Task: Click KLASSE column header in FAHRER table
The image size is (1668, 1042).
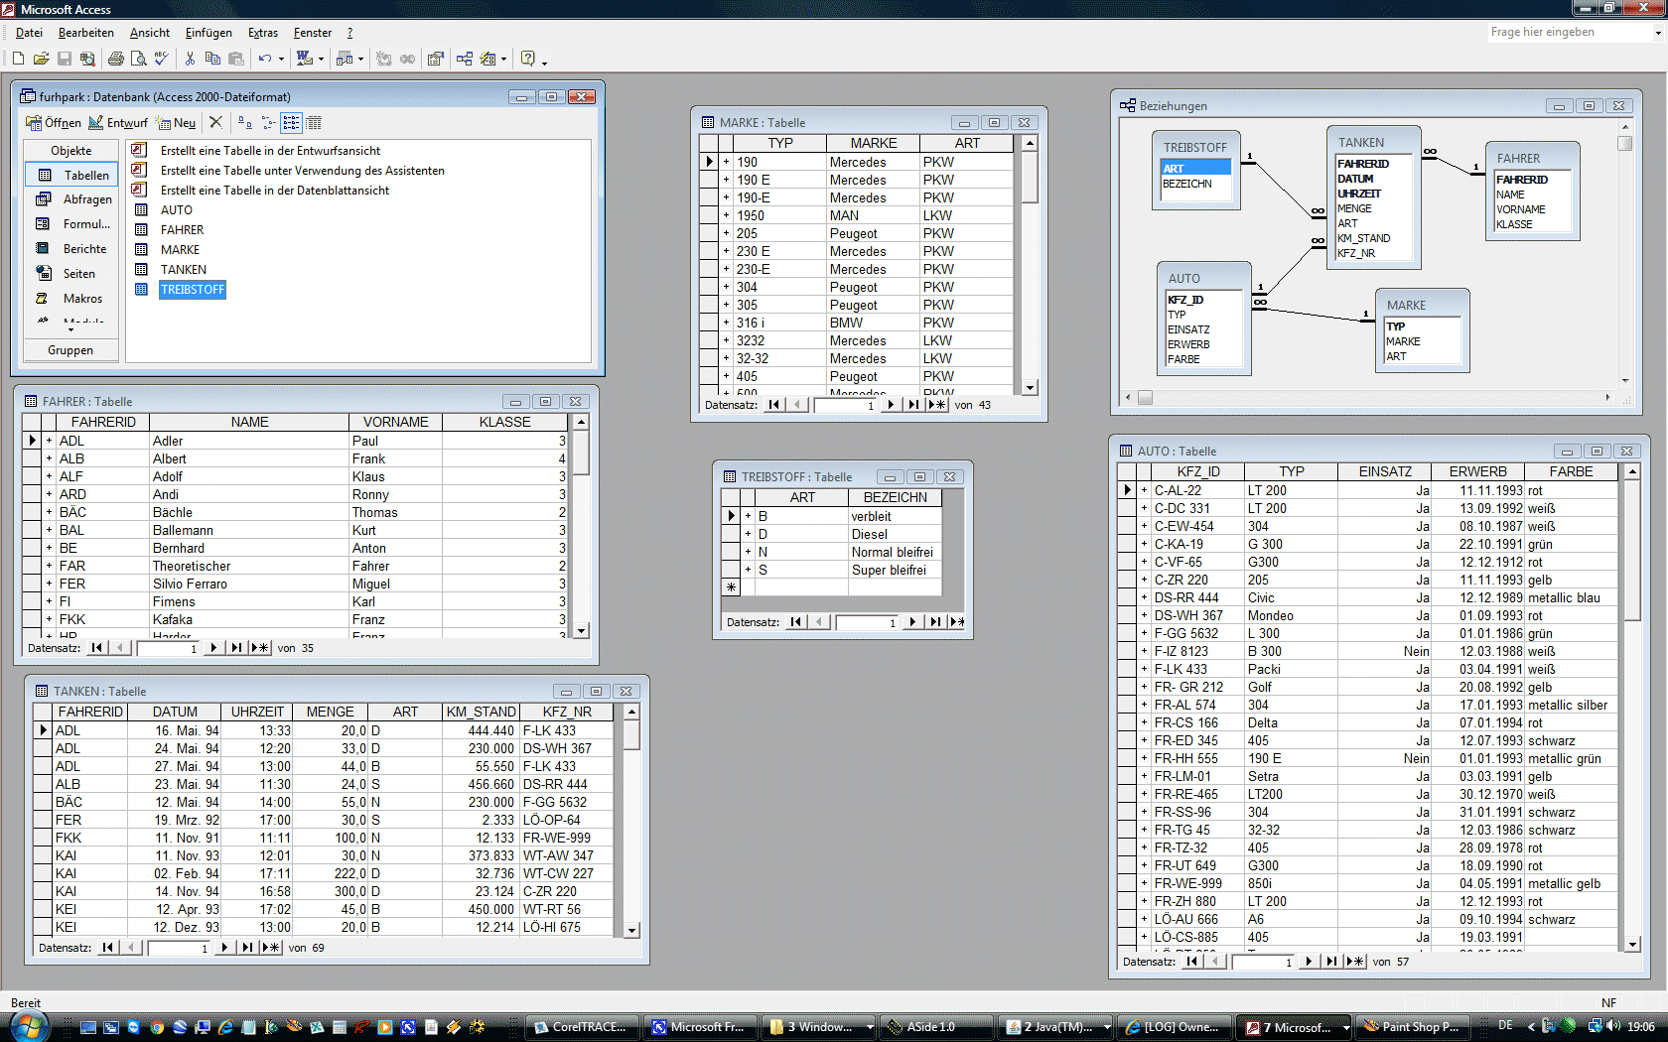Action: click(505, 423)
